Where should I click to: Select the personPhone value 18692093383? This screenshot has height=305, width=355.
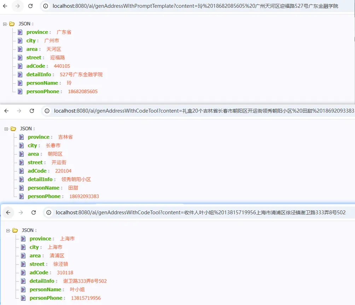click(x=84, y=196)
